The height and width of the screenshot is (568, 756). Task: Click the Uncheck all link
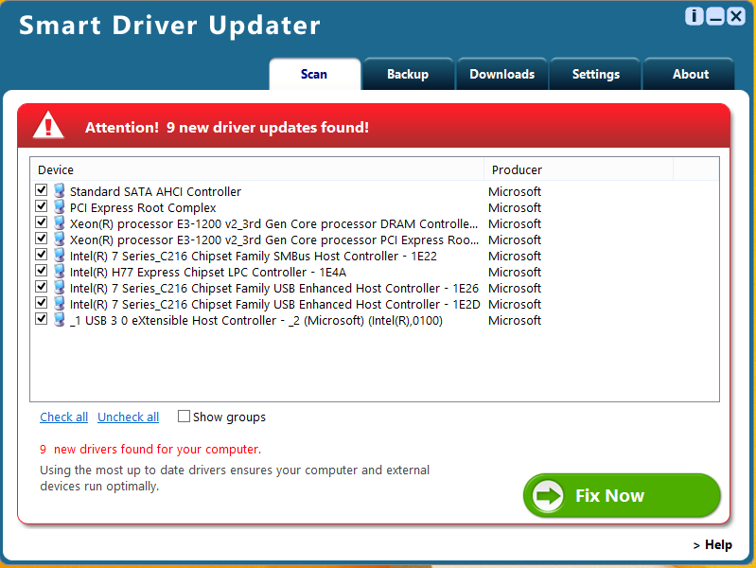coord(129,417)
